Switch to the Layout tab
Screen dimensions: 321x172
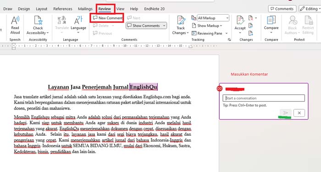point(42,9)
